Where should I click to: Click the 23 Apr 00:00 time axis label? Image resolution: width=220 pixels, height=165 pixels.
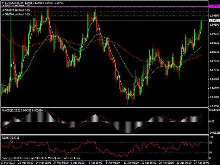click(184, 163)
